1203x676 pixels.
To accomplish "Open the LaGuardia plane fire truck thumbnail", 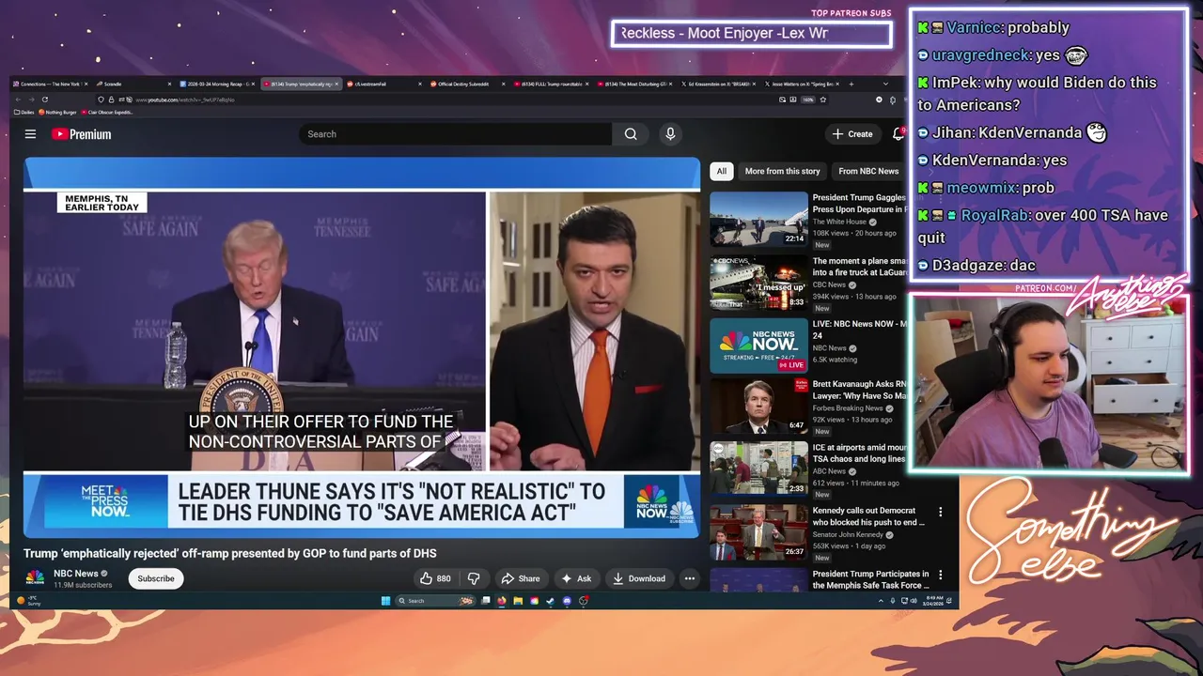I will [758, 282].
